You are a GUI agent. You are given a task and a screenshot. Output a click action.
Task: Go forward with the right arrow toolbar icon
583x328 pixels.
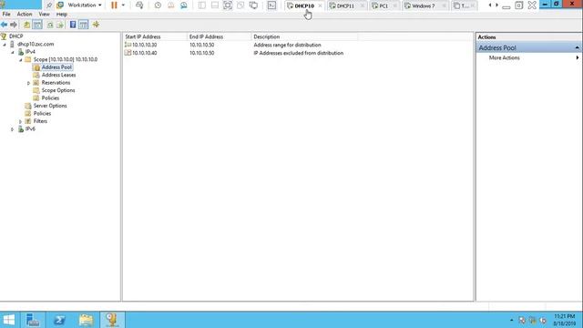(14, 25)
